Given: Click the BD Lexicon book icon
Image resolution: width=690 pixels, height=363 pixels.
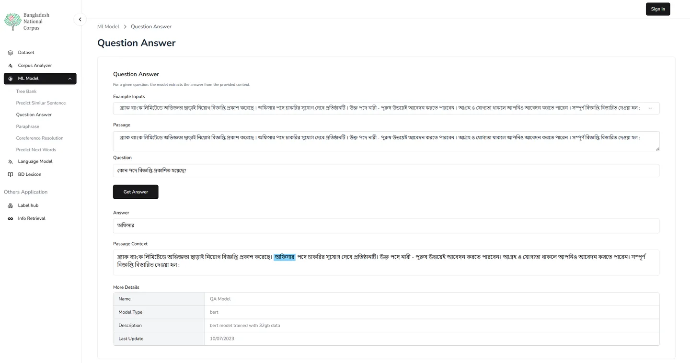Looking at the screenshot, I should pos(11,175).
